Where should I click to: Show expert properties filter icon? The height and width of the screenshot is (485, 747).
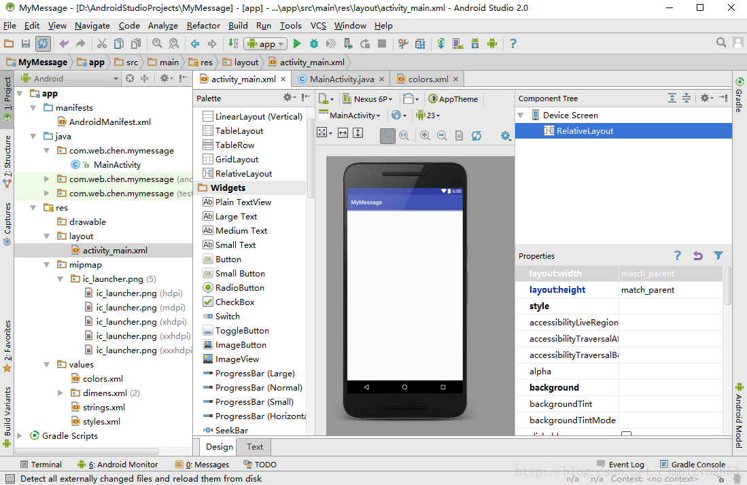click(x=718, y=255)
